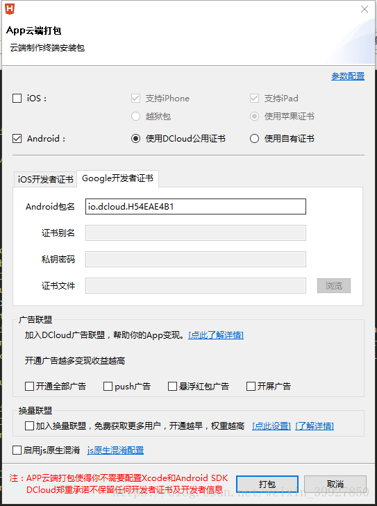Click the 打包 button
The width and height of the screenshot is (377, 506).
click(x=267, y=484)
